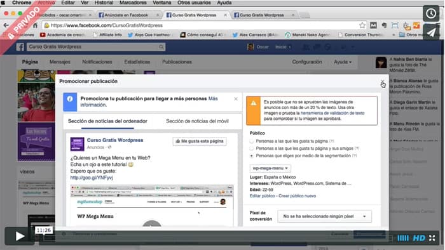Open the Mensajes tab

click(60, 62)
